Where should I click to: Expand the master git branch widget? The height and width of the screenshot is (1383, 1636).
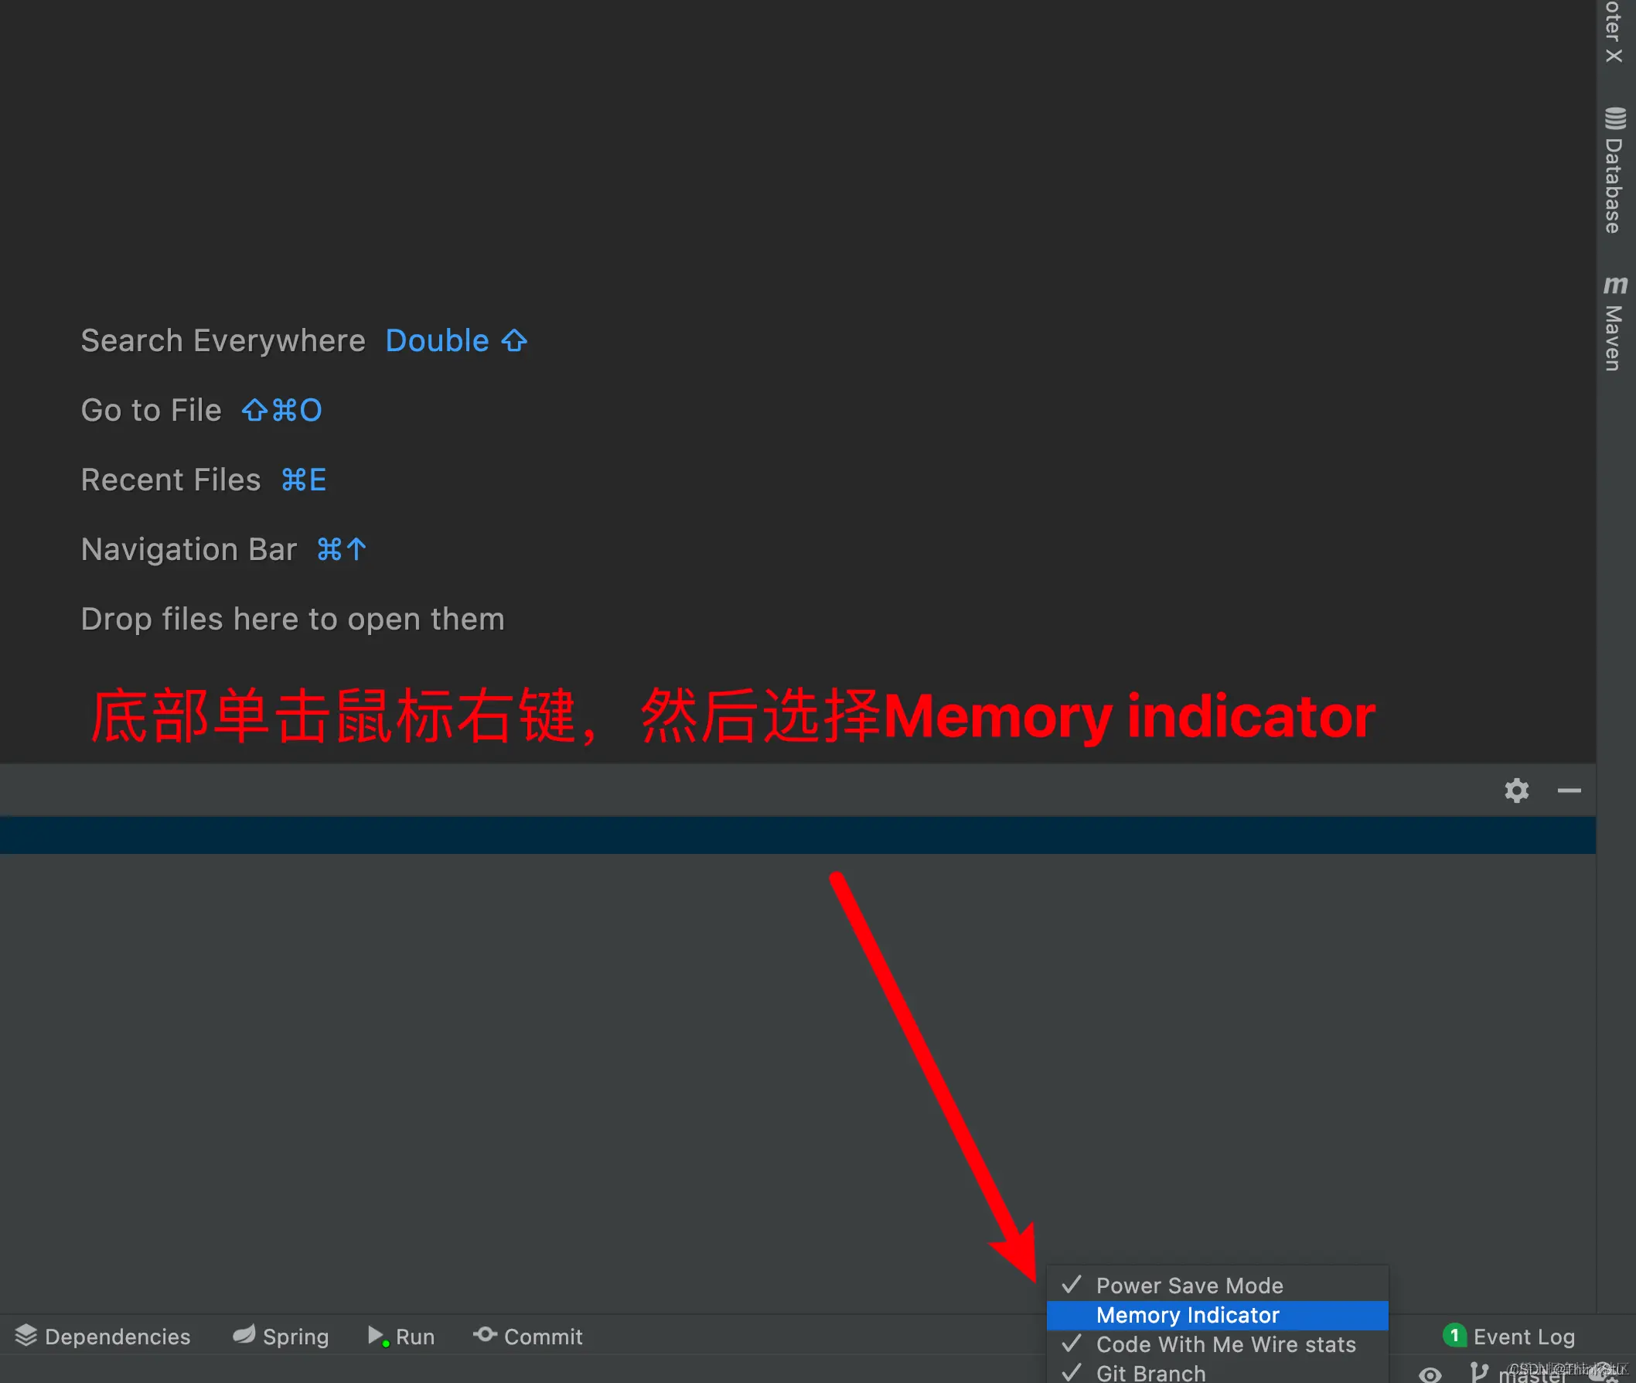tap(1528, 1374)
